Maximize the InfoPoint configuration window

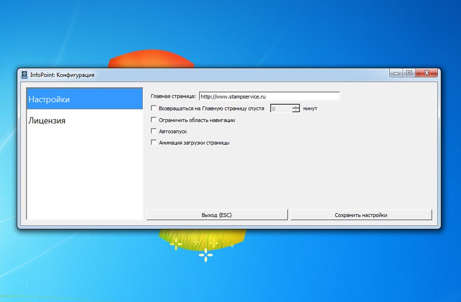(x=409, y=73)
